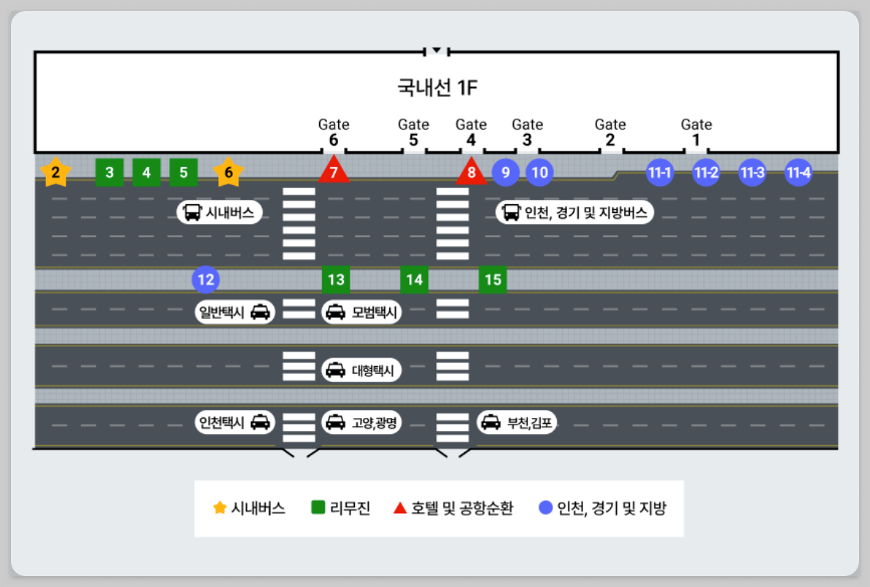Select the 모범택시 taxi label

click(361, 313)
